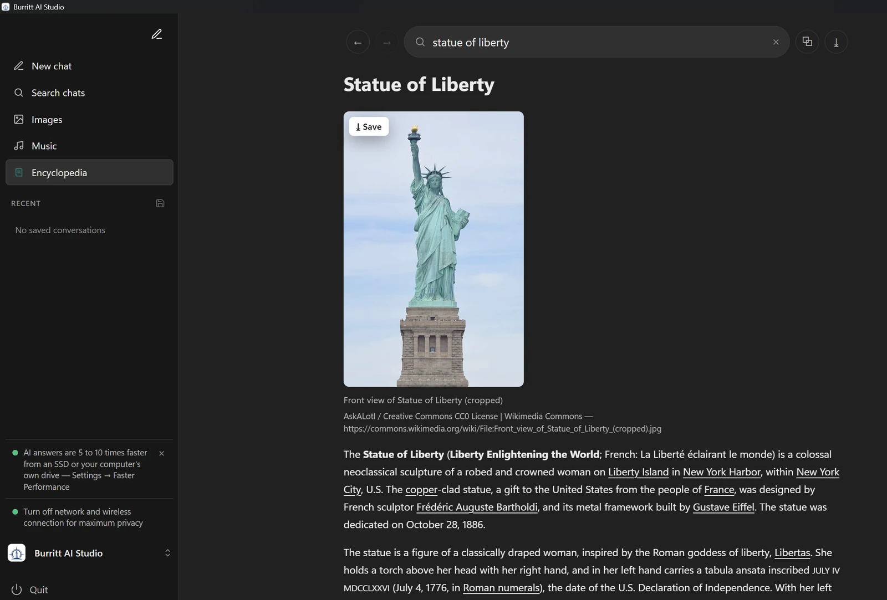
Task: Go back with the left arrow button
Action: pyautogui.click(x=358, y=42)
